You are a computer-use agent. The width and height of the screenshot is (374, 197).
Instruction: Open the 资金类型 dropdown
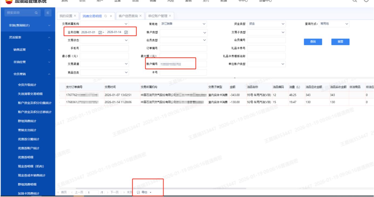tap(283, 24)
